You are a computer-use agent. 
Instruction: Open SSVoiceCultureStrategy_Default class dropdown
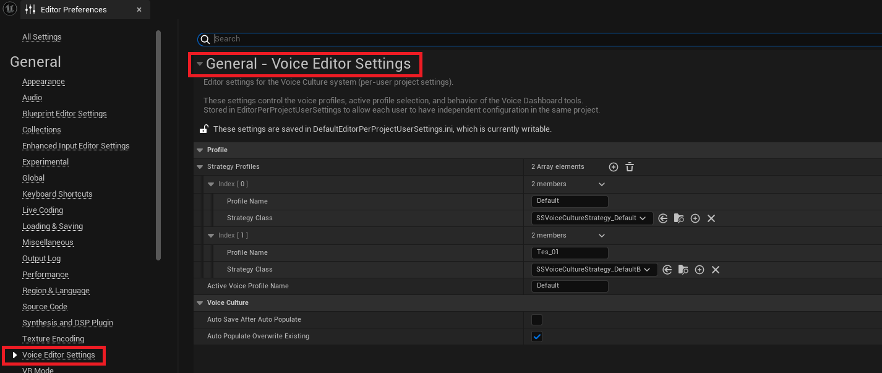point(592,218)
